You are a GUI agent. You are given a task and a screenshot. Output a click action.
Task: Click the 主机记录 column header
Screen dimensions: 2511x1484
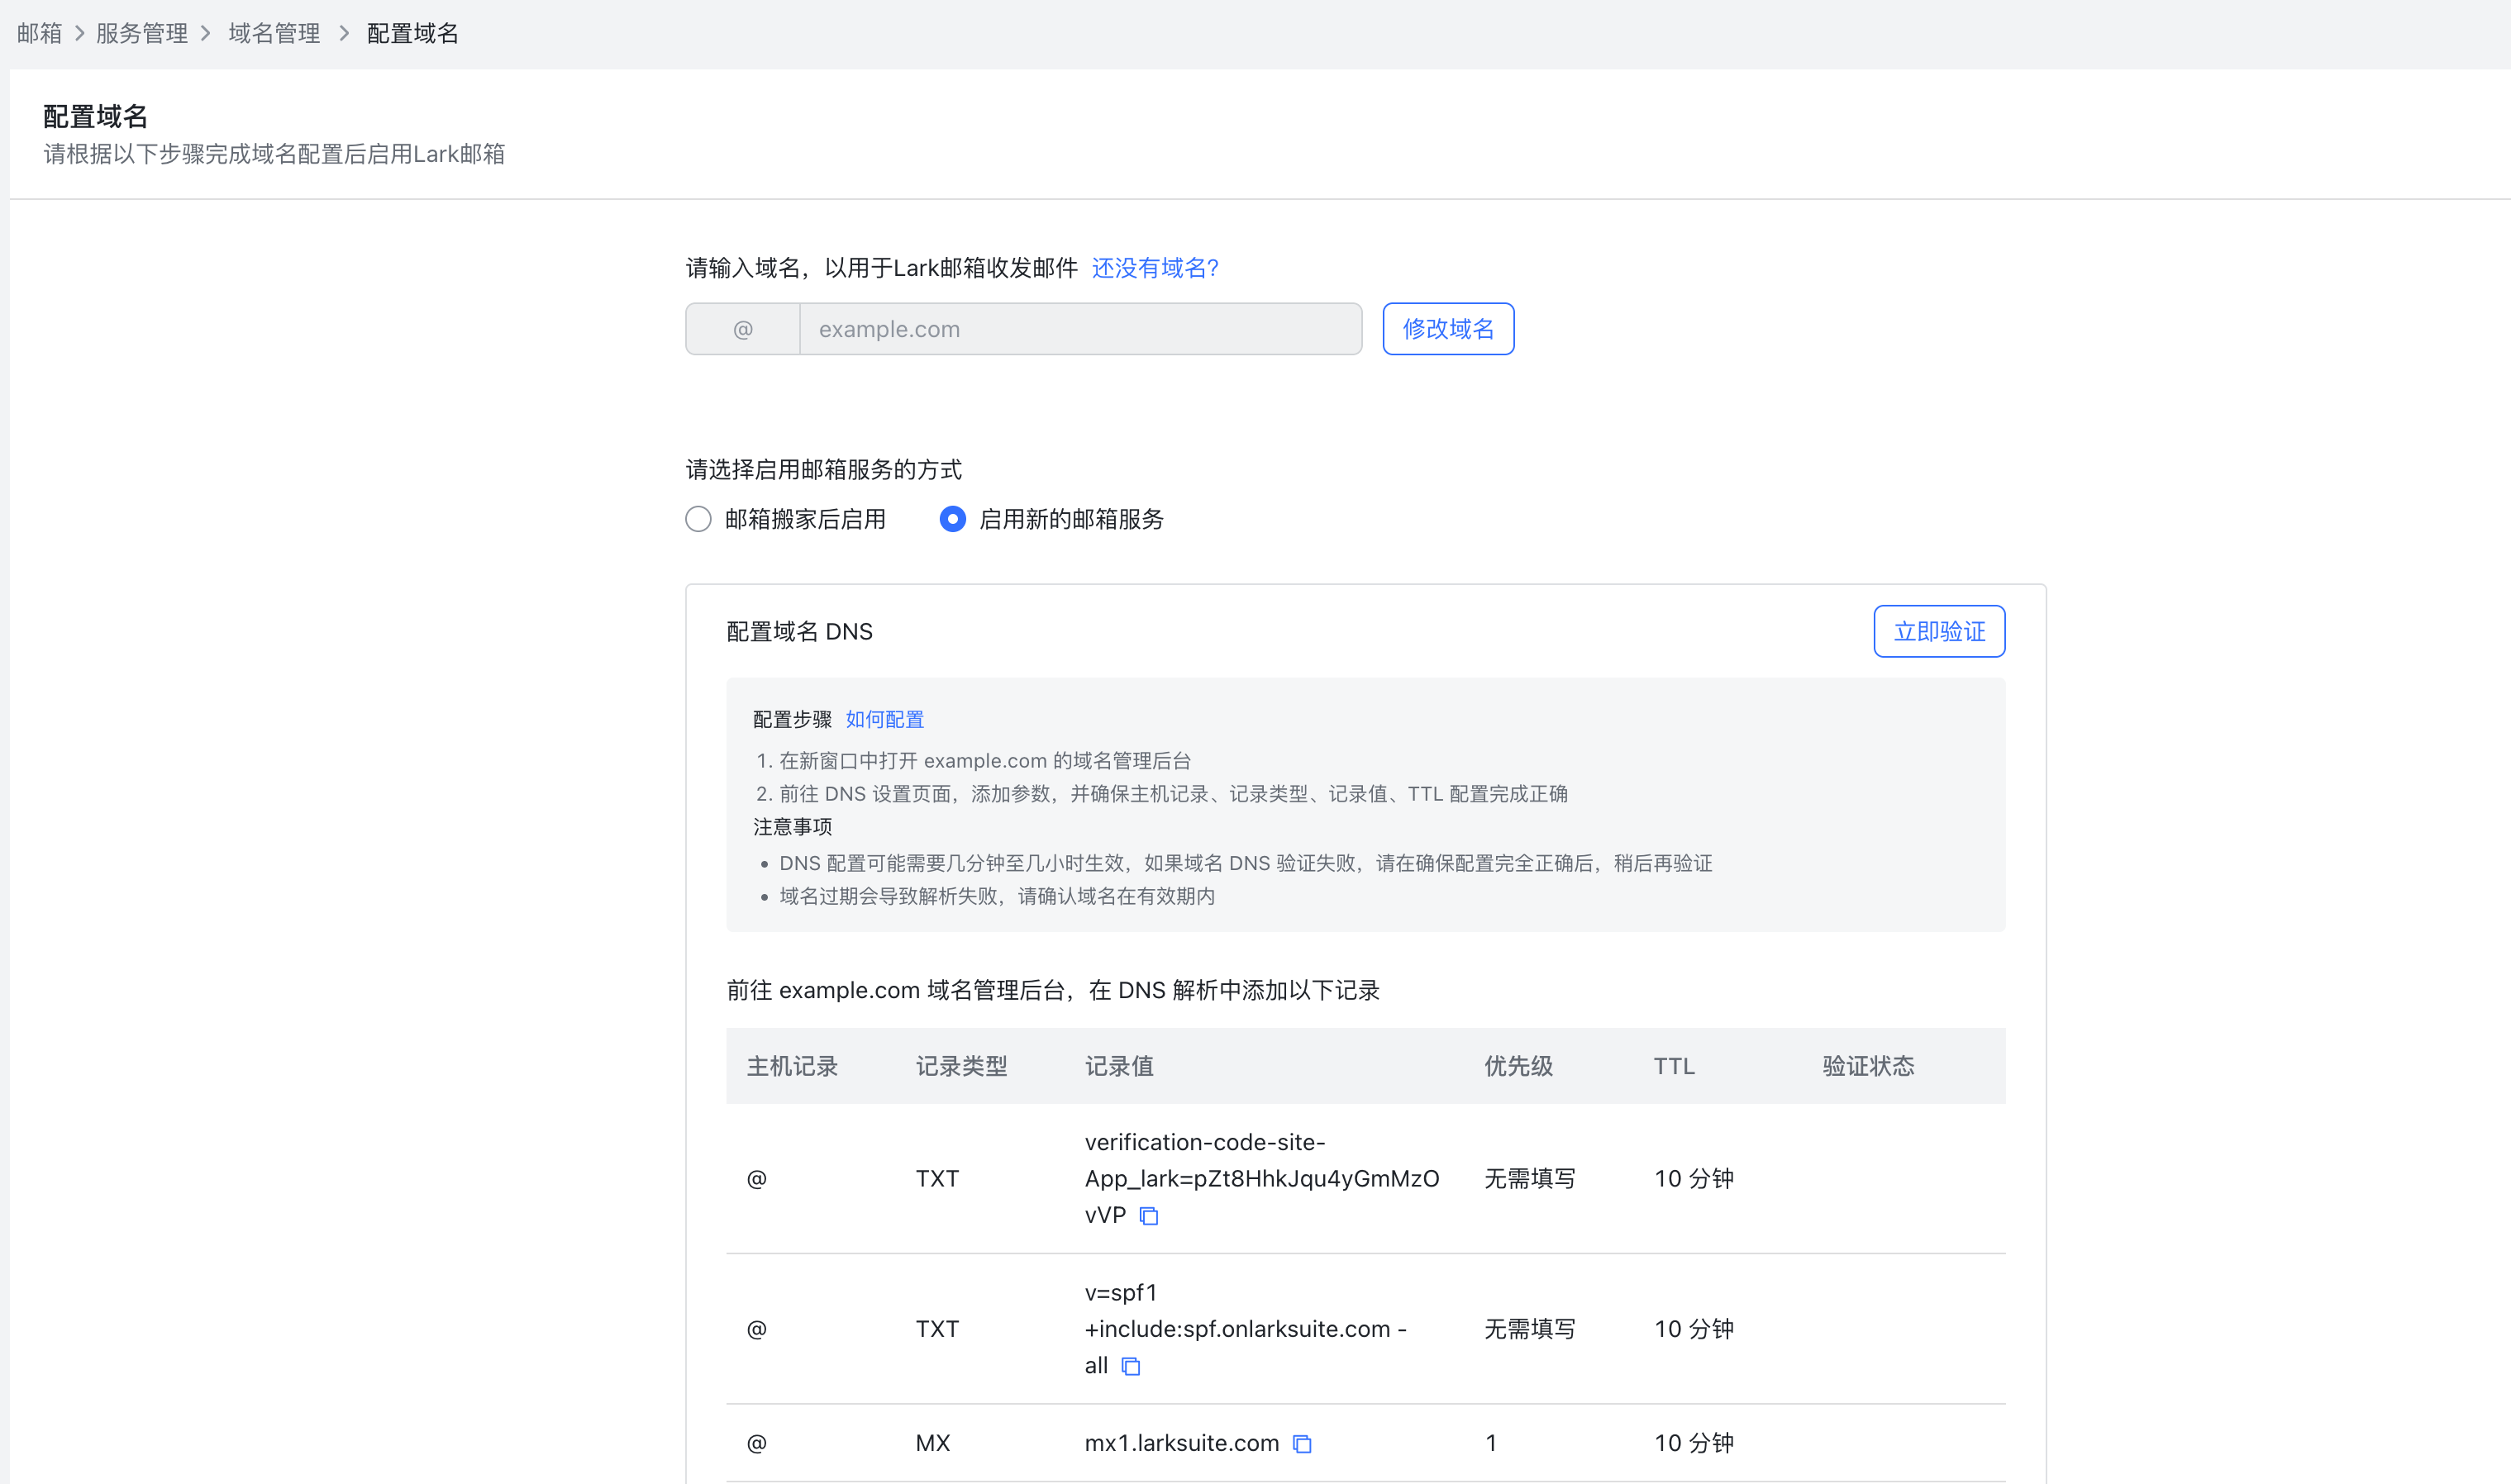click(792, 1066)
